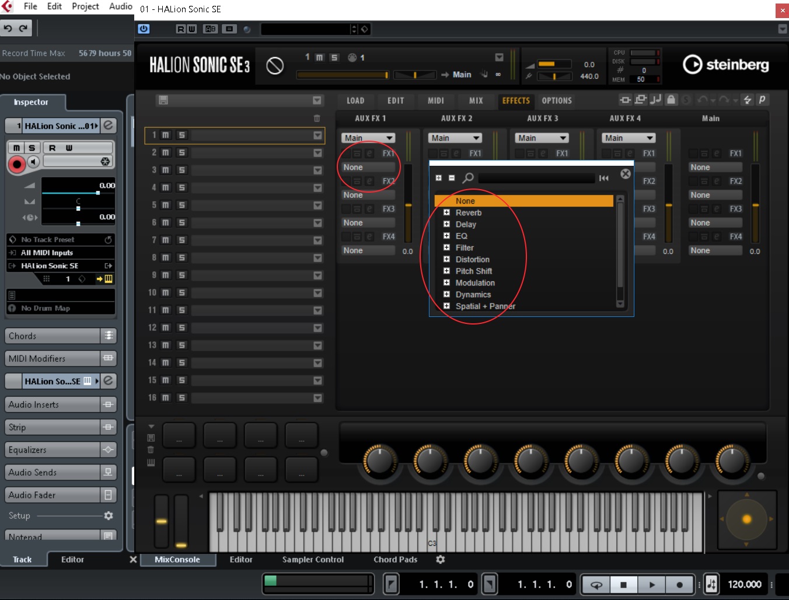The width and height of the screenshot is (789, 600).
Task: Click the first quick control knob
Action: [x=380, y=461]
